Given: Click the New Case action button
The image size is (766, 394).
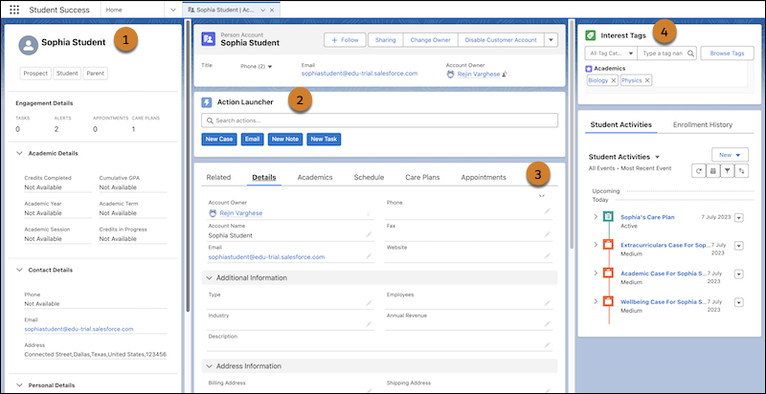Looking at the screenshot, I should [219, 140].
